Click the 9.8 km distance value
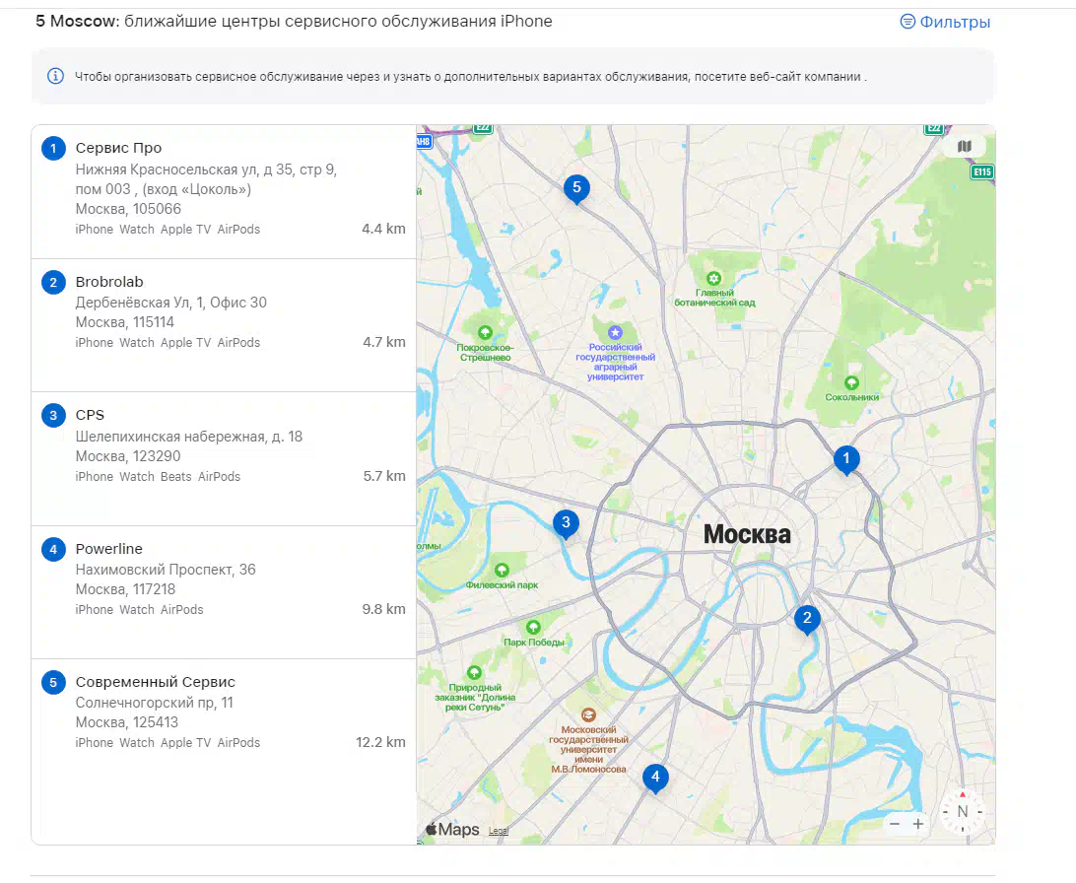 coord(383,609)
